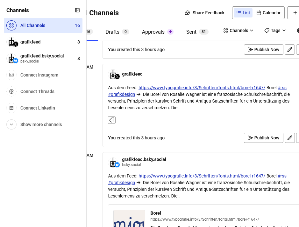The height and width of the screenshot is (227, 299).
Task: Open typografie.info link in grafikfeed post
Action: [202, 88]
